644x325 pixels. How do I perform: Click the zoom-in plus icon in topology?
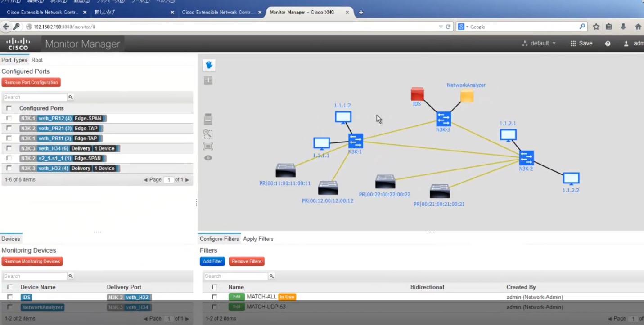(208, 80)
